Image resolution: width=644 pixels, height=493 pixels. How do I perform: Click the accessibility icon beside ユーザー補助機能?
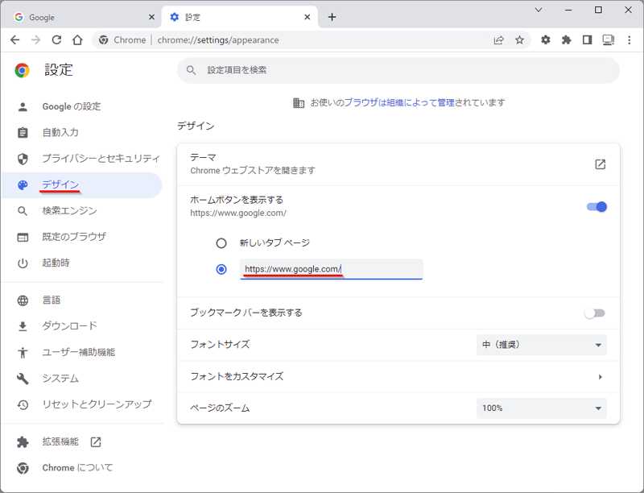[23, 353]
